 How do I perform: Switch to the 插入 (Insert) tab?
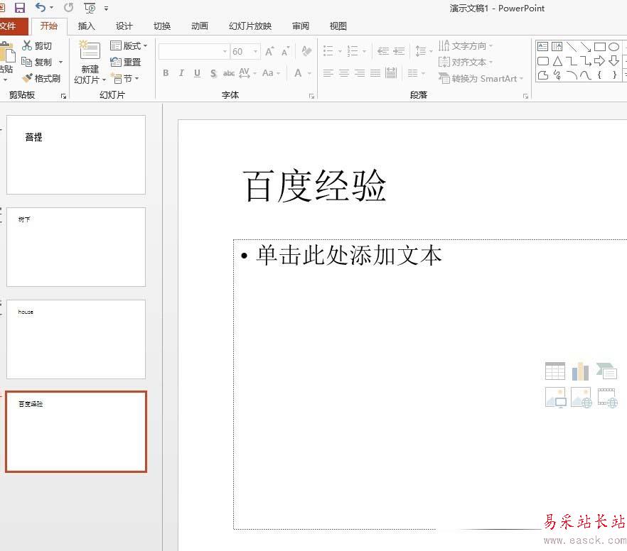coord(87,26)
